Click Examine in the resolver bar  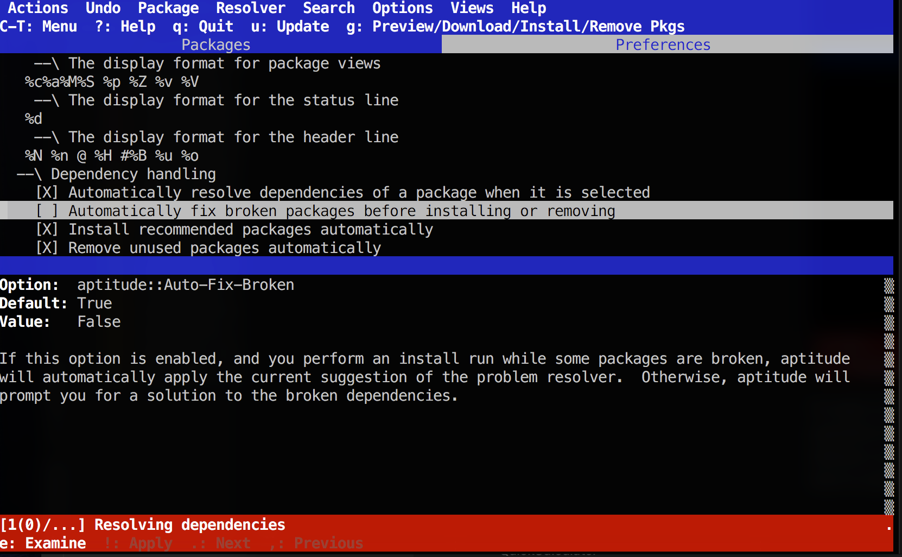(43, 543)
